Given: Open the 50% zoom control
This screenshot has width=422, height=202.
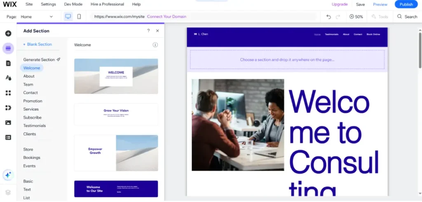Looking at the screenshot, I should tap(356, 17).
